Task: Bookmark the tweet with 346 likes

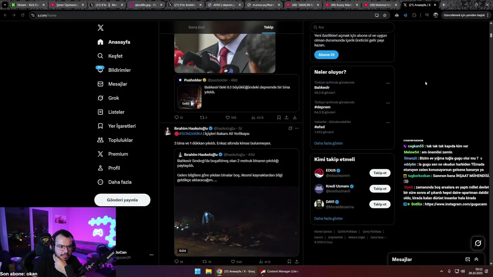Action: [x=289, y=262]
